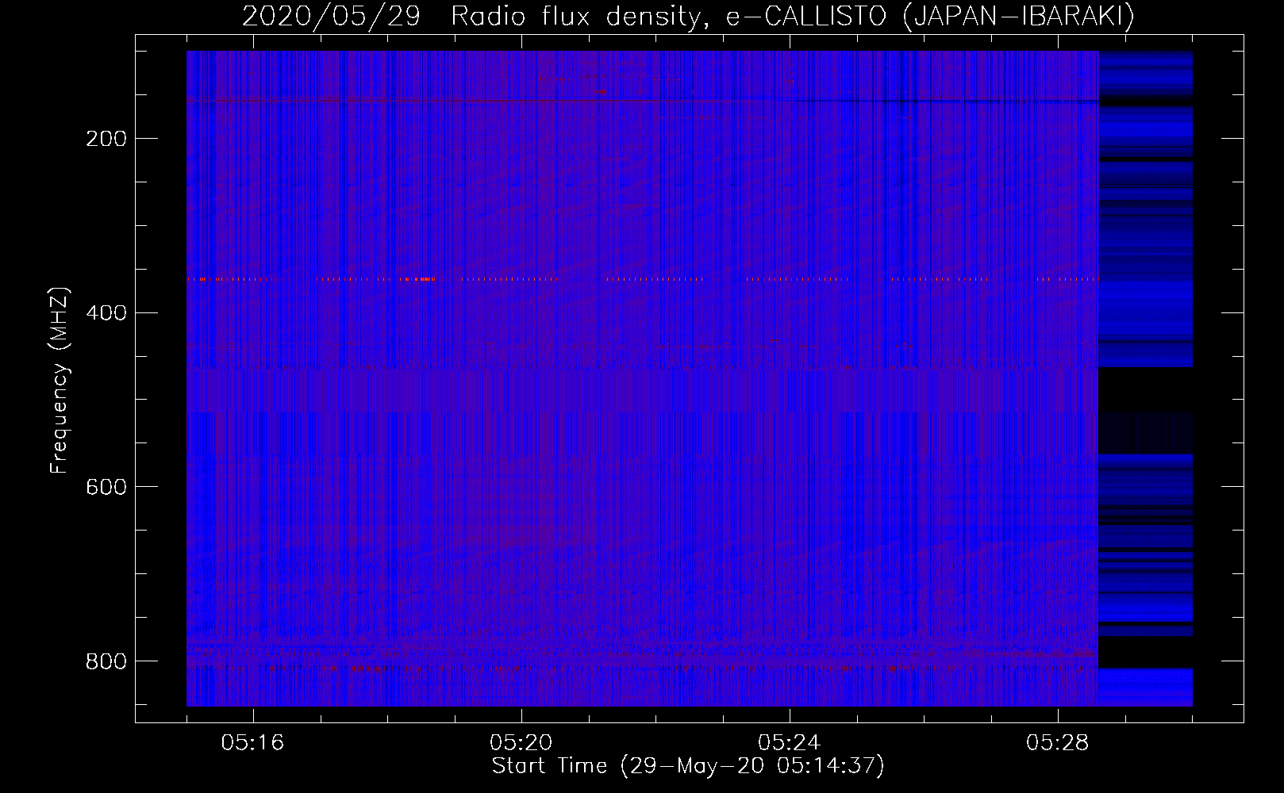Viewport: 1284px width, 793px height.
Task: Click the 800 frequency tick label
Action: pos(105,661)
